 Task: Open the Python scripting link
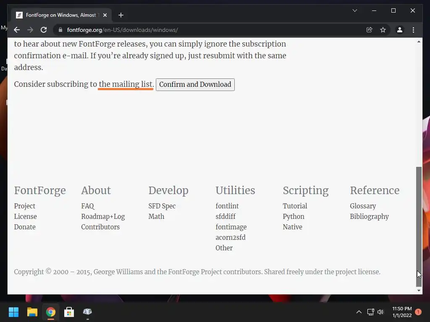(294, 217)
